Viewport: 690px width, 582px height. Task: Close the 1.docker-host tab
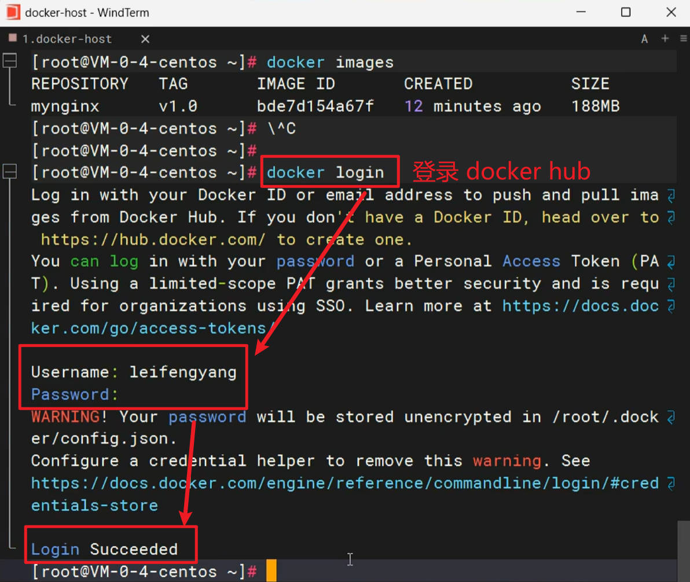(x=145, y=39)
